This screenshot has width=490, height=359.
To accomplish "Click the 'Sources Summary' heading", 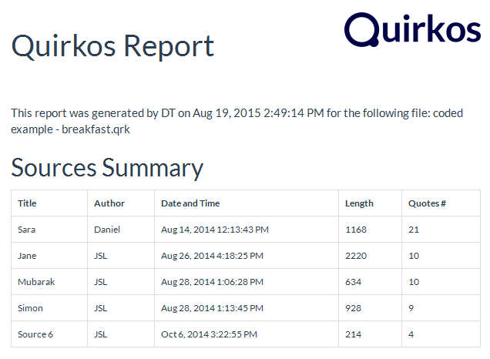I will pos(107,168).
